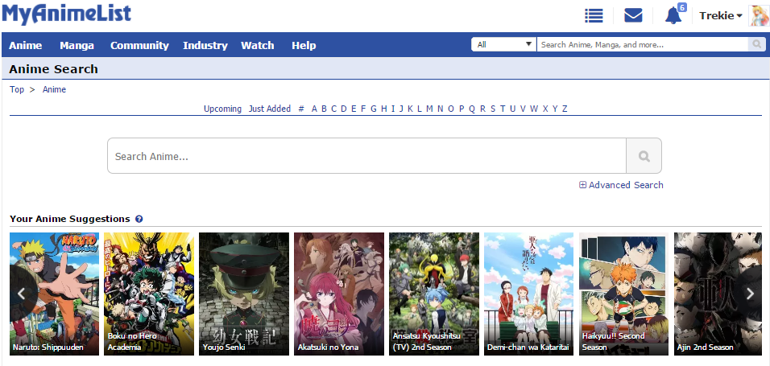This screenshot has height=366, width=770.
Task: Open the Help menu
Action: [x=304, y=46]
